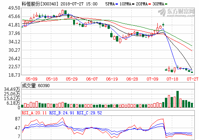The image size is (199, 140).
Task: Click the 15.62万 volume axis label
Action: 12,99
